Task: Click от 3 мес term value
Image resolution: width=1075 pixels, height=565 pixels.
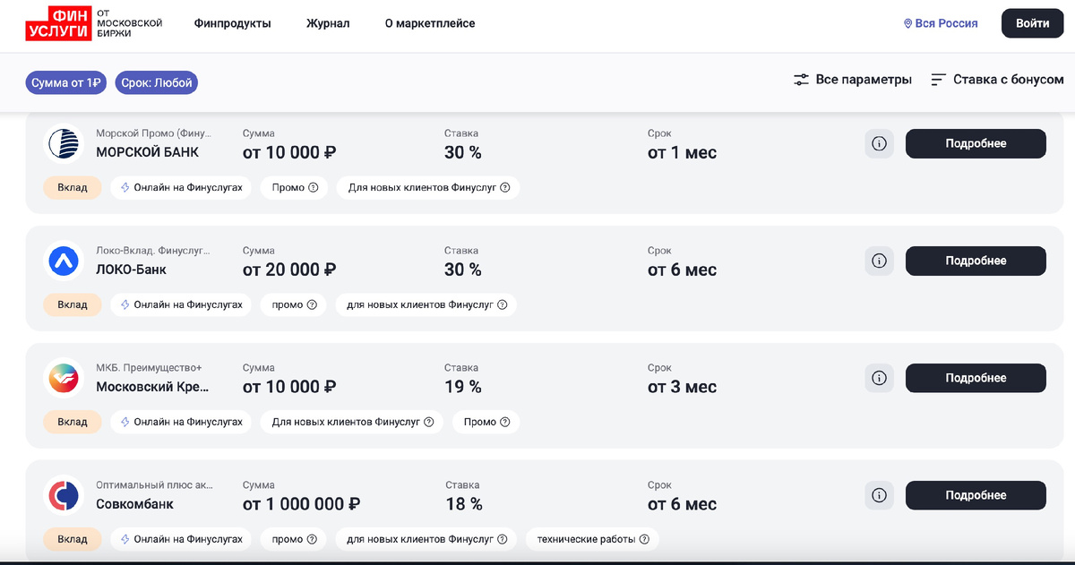Action: click(682, 387)
